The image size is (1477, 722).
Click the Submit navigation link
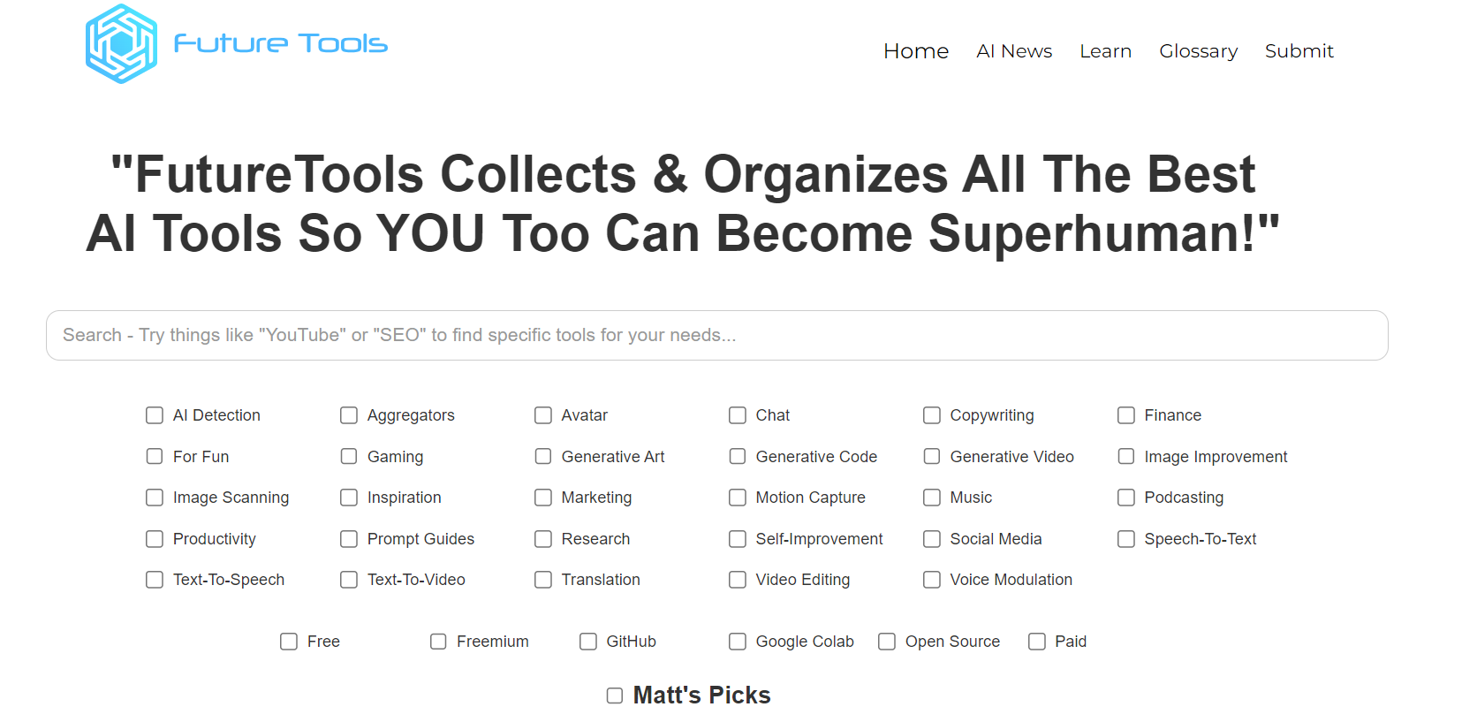(x=1299, y=51)
